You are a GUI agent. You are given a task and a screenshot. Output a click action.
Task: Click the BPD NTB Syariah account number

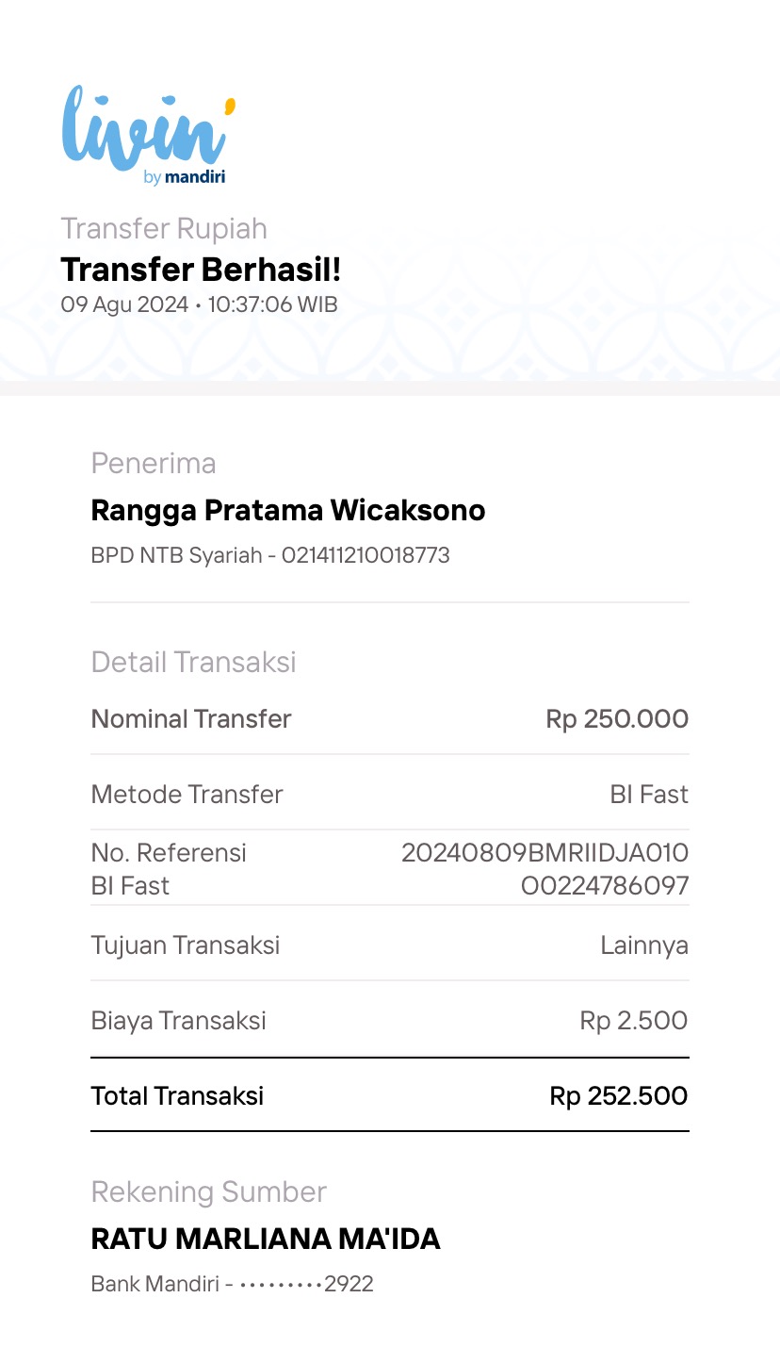point(270,555)
